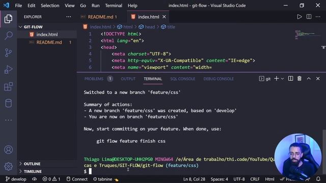Open the tabnine status bar item
326x183 pixels.
tap(105, 179)
